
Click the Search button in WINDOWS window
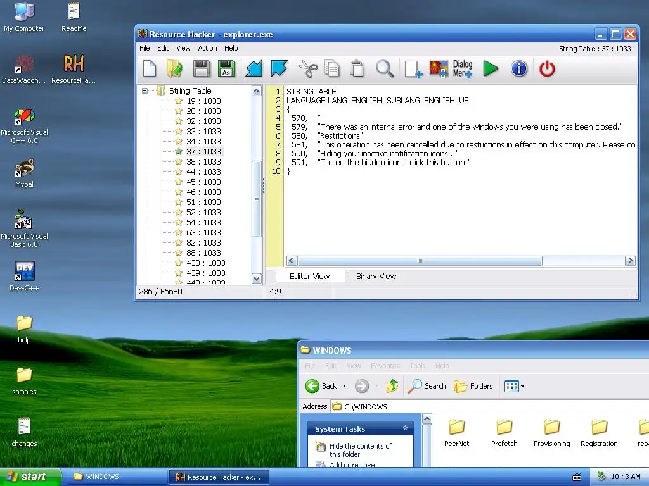(x=427, y=386)
